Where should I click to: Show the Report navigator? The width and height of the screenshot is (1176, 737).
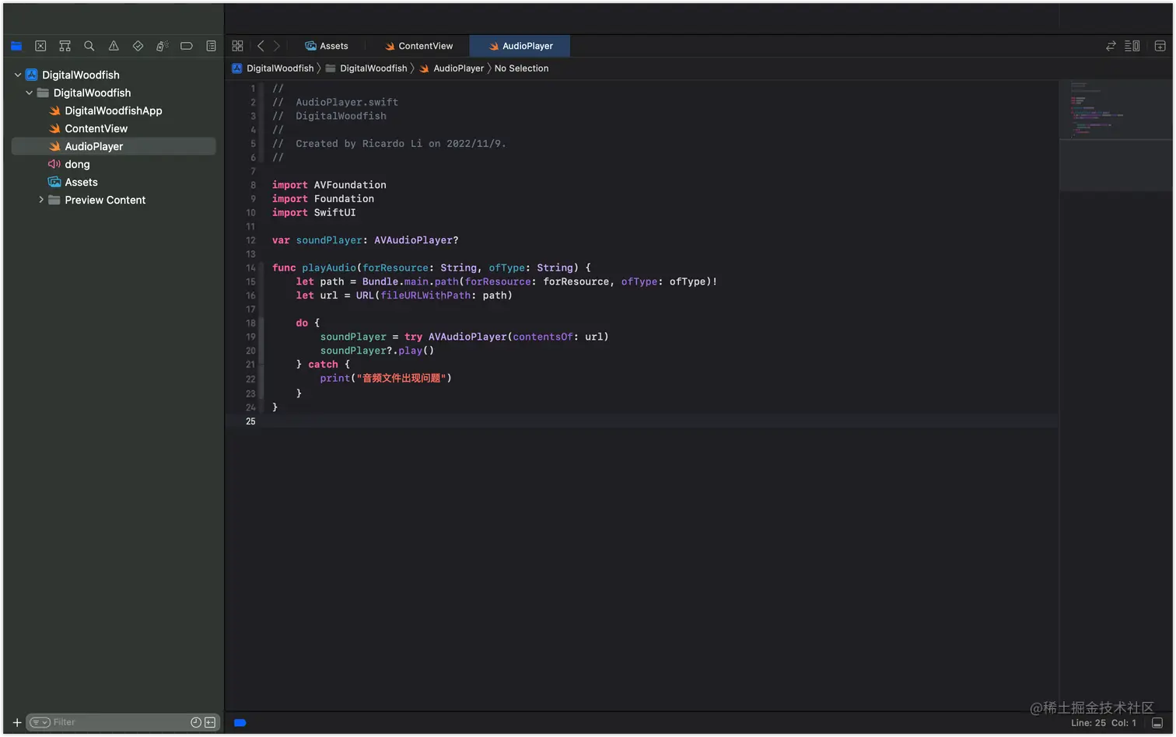211,46
